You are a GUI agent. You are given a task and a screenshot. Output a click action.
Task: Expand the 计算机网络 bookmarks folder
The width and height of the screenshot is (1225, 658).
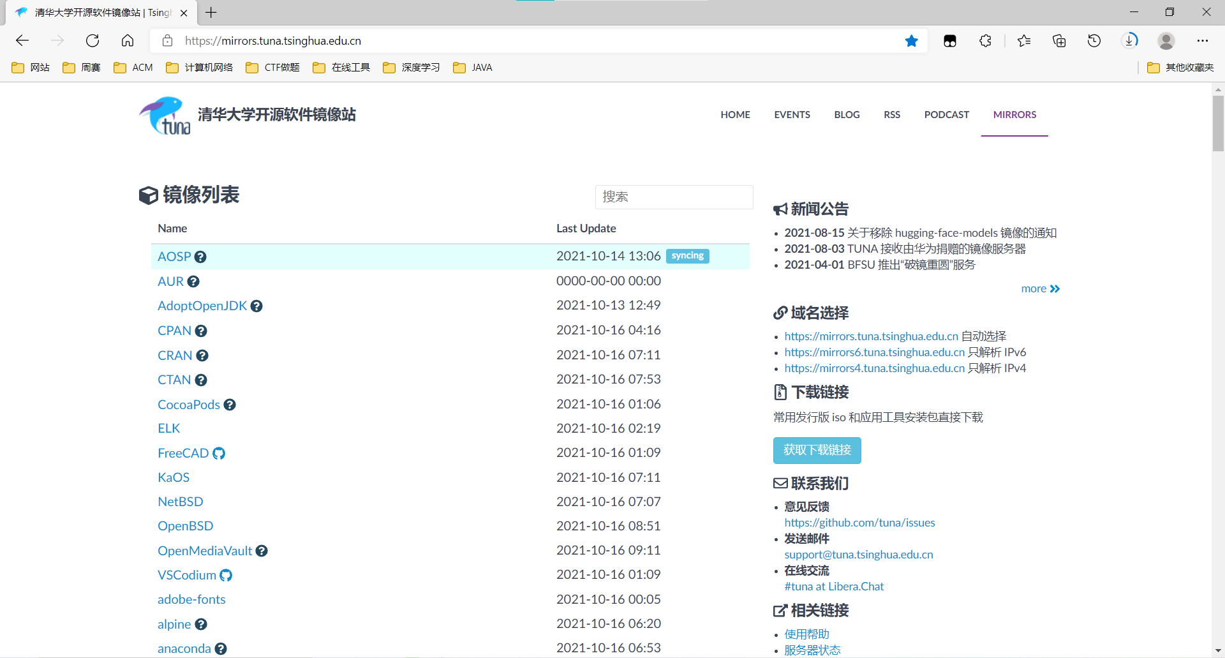[x=200, y=68]
